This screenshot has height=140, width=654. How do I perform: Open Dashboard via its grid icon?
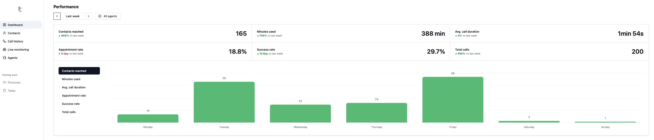tap(4, 25)
